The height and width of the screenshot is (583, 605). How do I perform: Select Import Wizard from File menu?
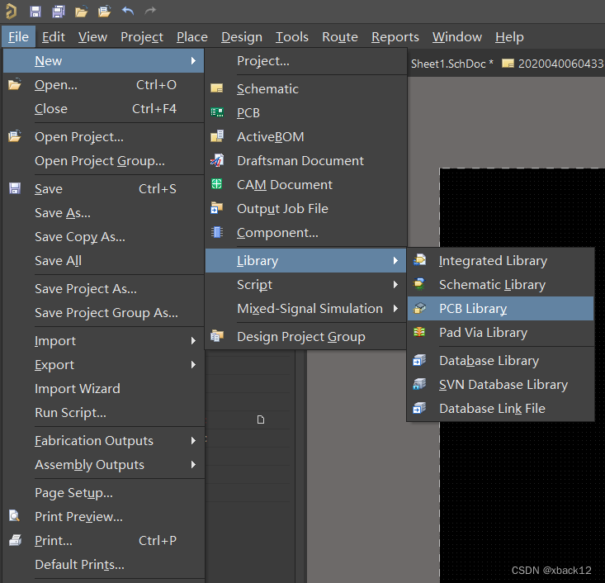103,388
